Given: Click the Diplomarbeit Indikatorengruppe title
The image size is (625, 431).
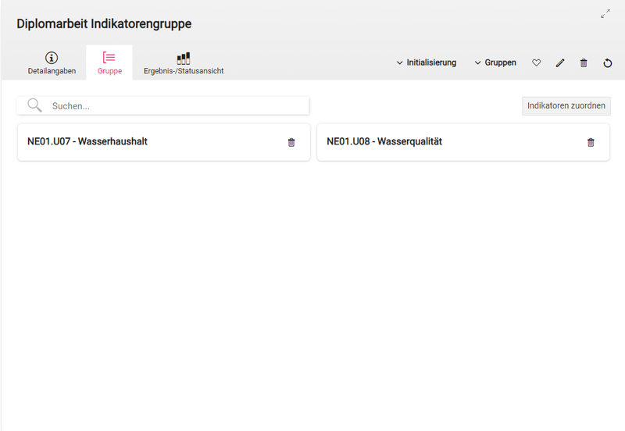Looking at the screenshot, I should click(104, 24).
